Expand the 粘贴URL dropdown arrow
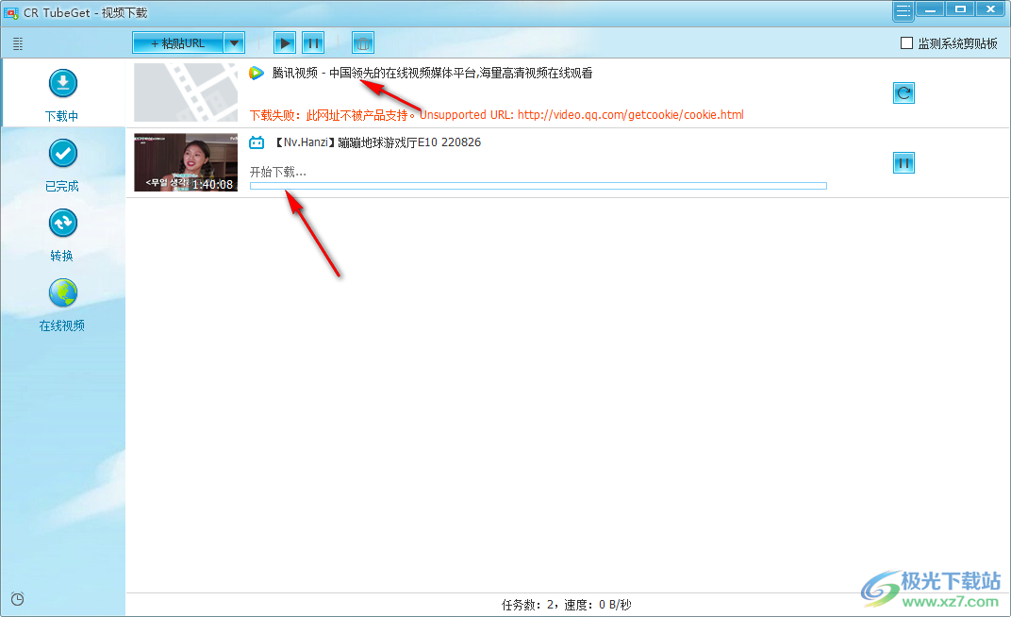1011x617 pixels. (234, 43)
